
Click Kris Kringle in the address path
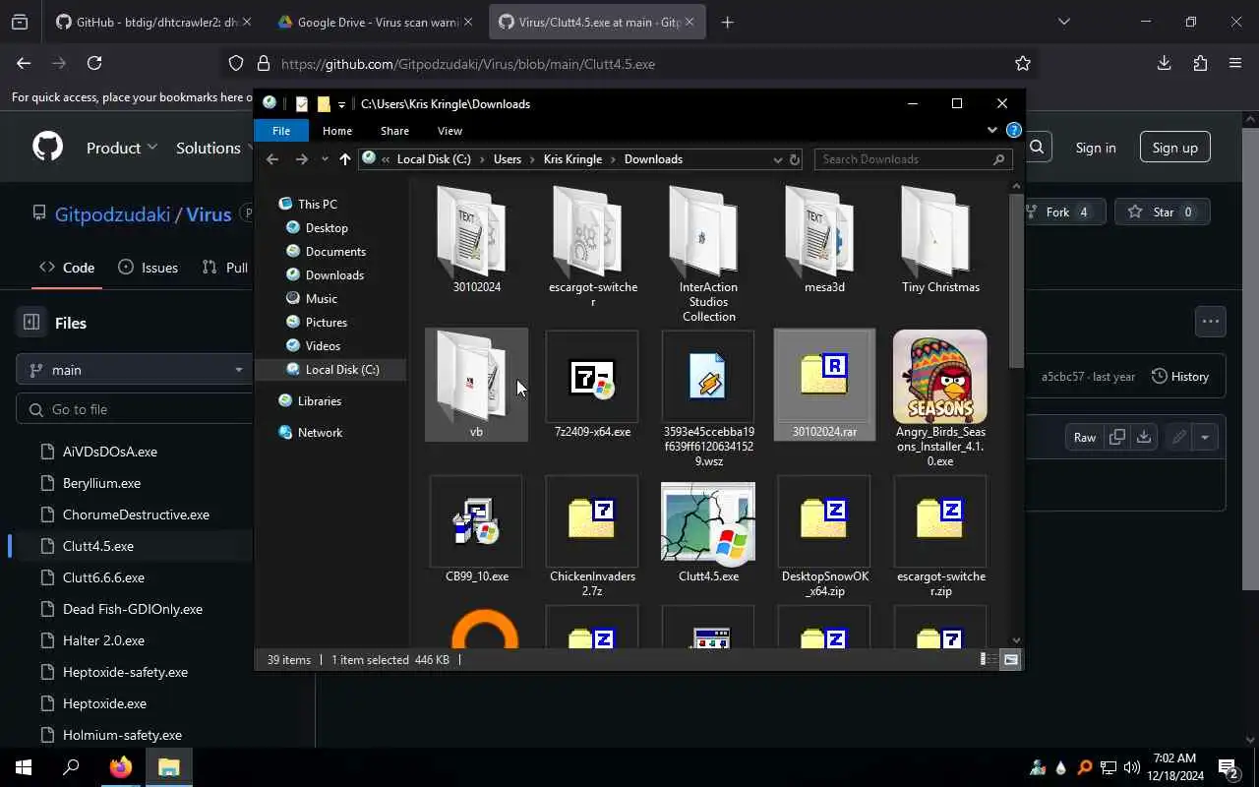[572, 159]
